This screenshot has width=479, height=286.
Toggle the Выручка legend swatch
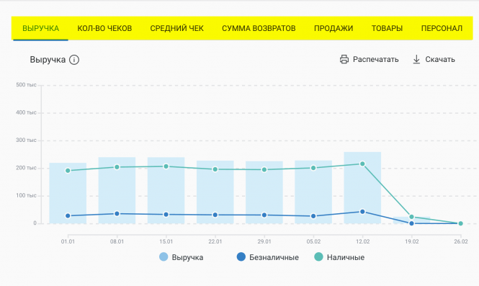164,257
